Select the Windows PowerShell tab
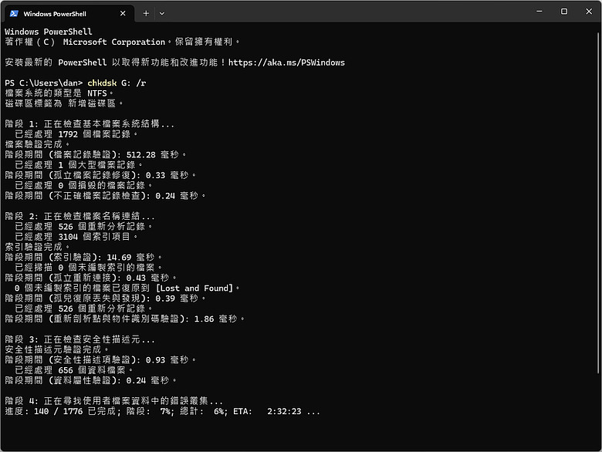The height and width of the screenshot is (452, 602). coord(69,13)
